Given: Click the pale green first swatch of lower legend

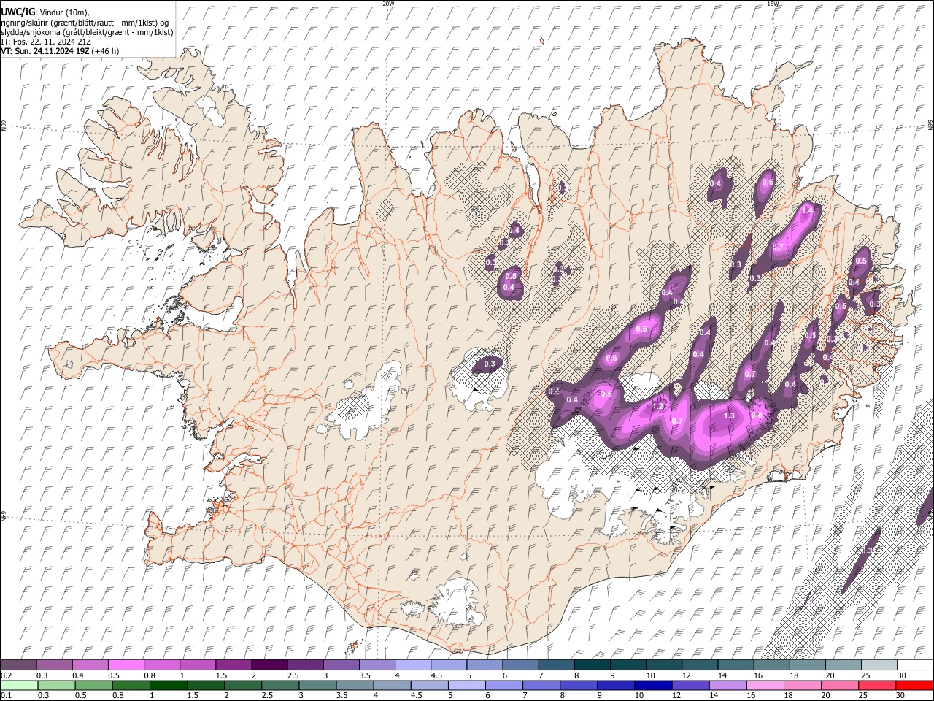Looking at the screenshot, I should tap(18, 686).
